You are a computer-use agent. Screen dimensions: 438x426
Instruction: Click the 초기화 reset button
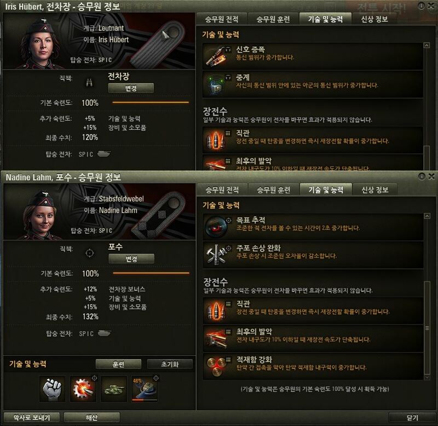click(x=170, y=364)
